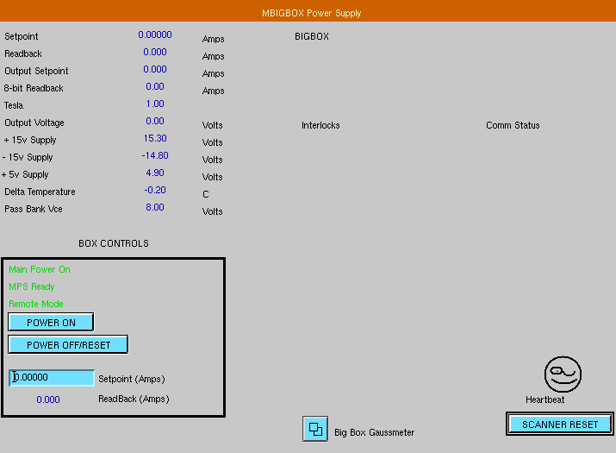This screenshot has height=453, width=616.
Task: Click the Pass Bank Vce label
Action: tap(34, 210)
